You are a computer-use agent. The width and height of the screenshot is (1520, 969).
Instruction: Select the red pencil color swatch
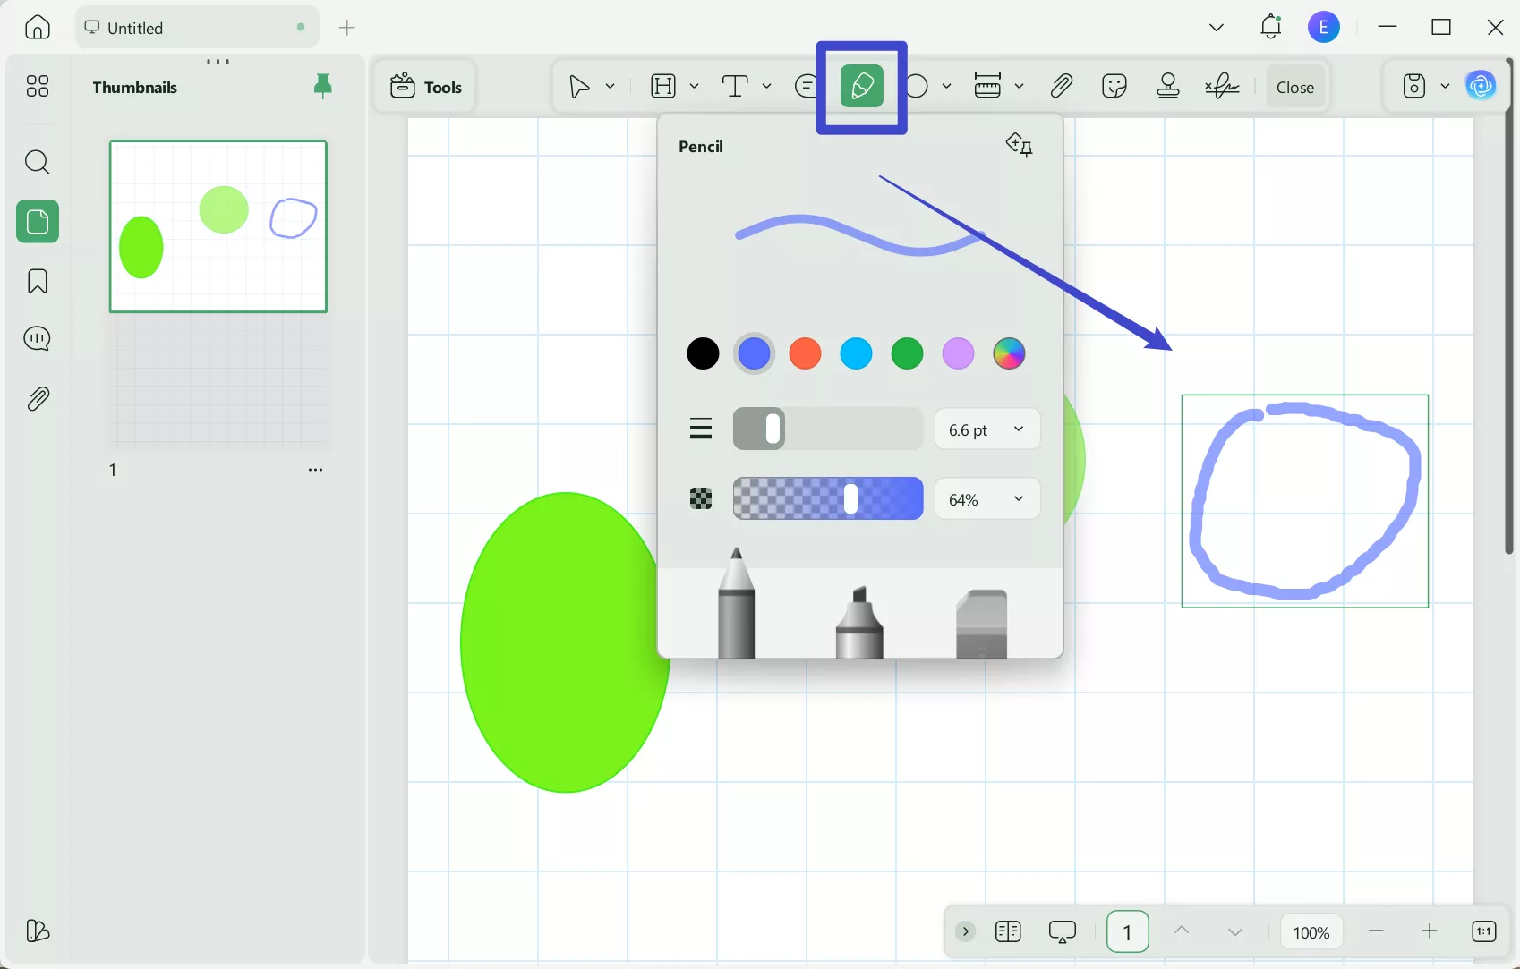click(x=805, y=353)
